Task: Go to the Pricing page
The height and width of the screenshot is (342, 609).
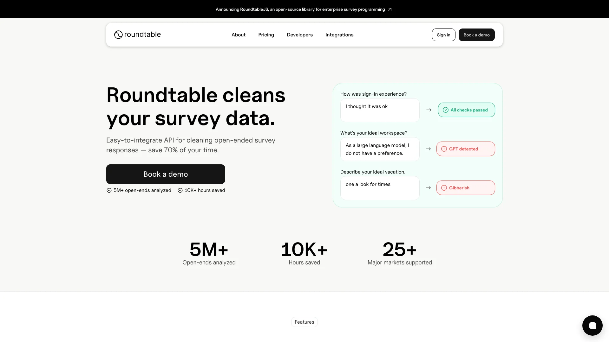Action: [266, 35]
